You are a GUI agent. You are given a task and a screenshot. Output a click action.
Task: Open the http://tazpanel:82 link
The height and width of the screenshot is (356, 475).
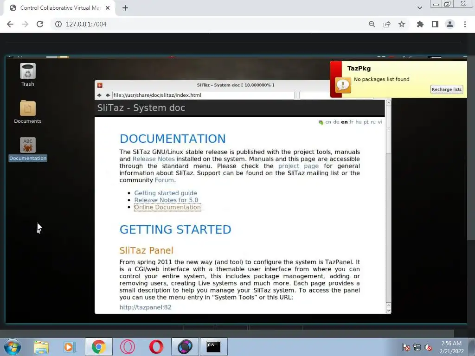(x=145, y=307)
